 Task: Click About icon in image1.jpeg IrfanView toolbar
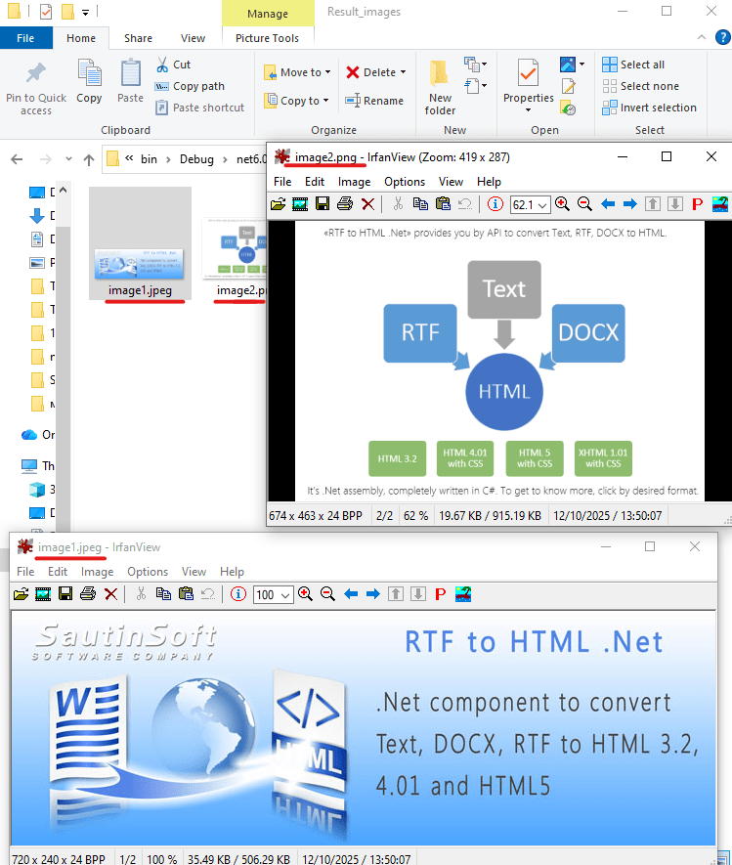463,594
